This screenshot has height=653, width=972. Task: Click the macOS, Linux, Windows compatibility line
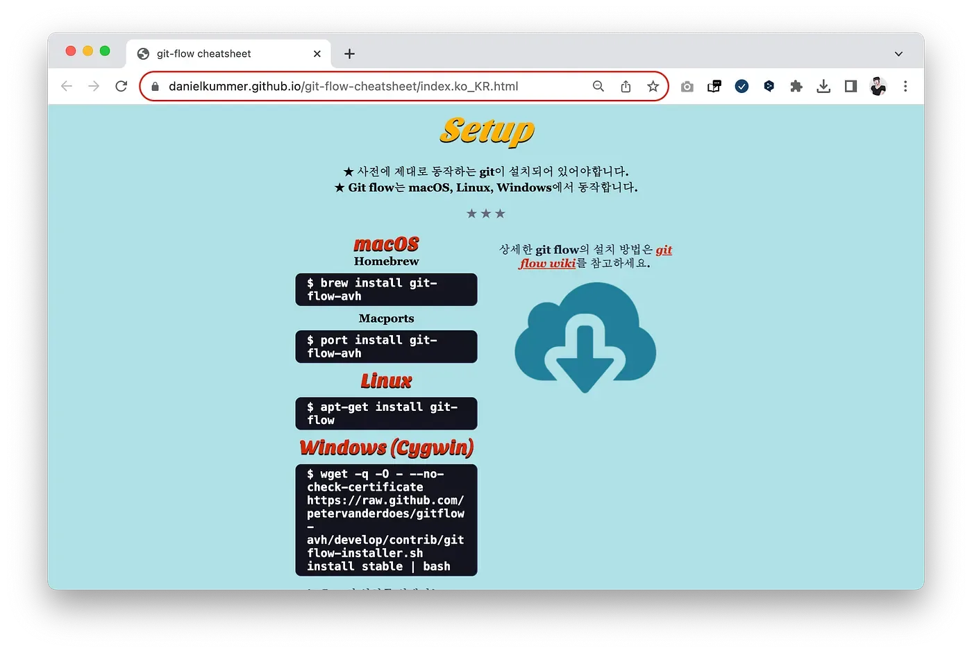(x=486, y=187)
